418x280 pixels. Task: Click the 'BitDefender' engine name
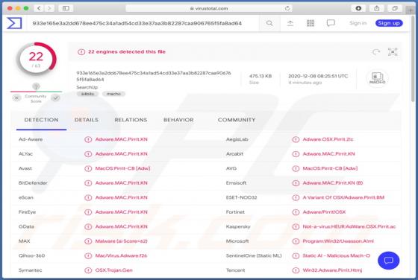tap(33, 183)
